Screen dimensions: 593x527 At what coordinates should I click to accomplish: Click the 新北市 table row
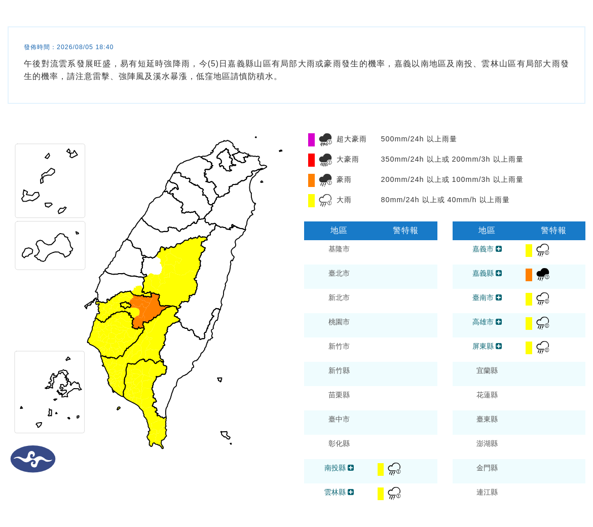(x=370, y=301)
